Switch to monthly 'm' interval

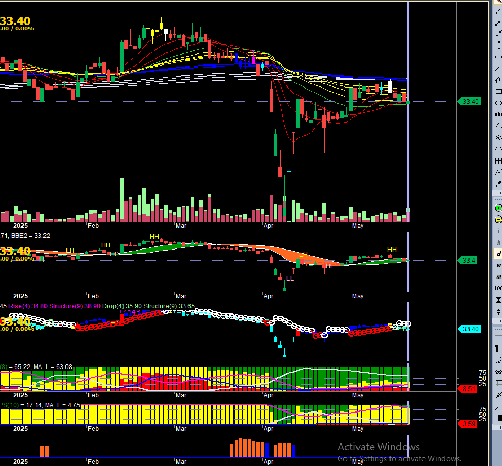point(498,277)
